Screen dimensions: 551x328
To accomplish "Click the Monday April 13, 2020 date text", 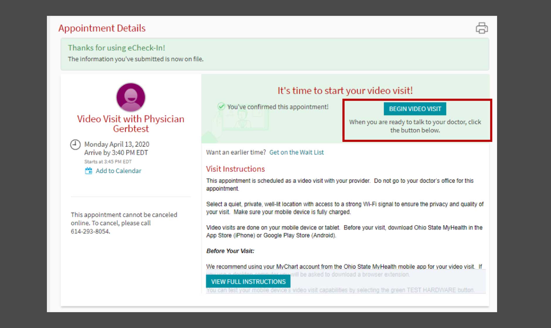I will (117, 144).
